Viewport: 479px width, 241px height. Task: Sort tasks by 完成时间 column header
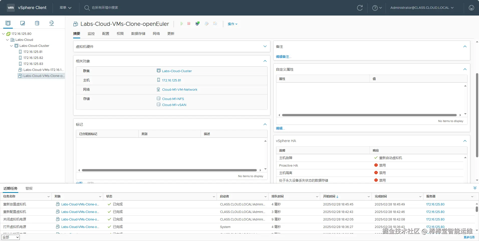tap(381, 196)
